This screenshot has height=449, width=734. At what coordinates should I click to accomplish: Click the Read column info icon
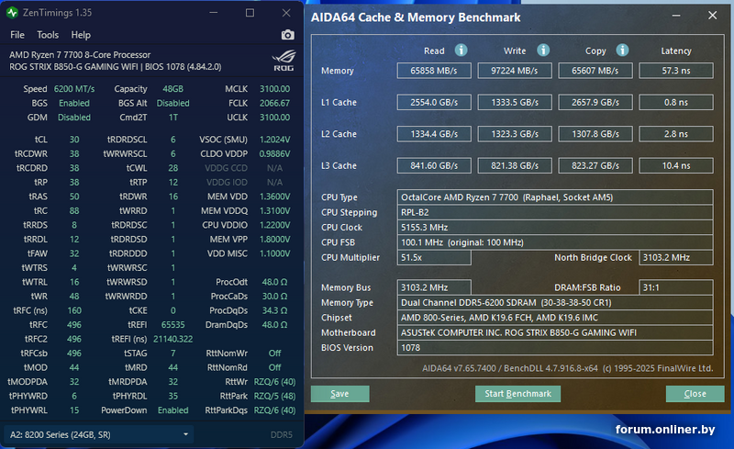(x=461, y=51)
